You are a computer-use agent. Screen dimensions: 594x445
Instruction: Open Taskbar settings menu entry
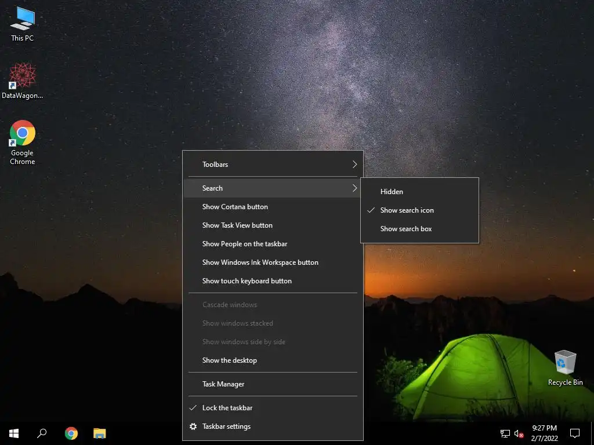(x=273, y=426)
